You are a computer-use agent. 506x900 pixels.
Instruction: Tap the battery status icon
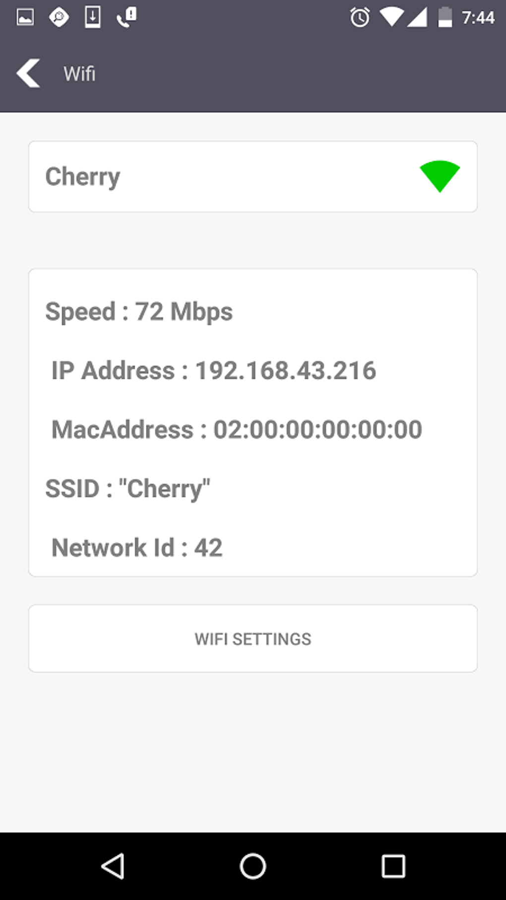445,18
